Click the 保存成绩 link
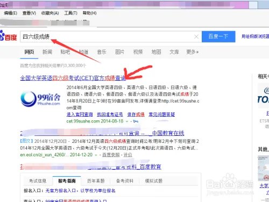Image resolution: width=269 pixels, height=202 pixels. (136, 114)
